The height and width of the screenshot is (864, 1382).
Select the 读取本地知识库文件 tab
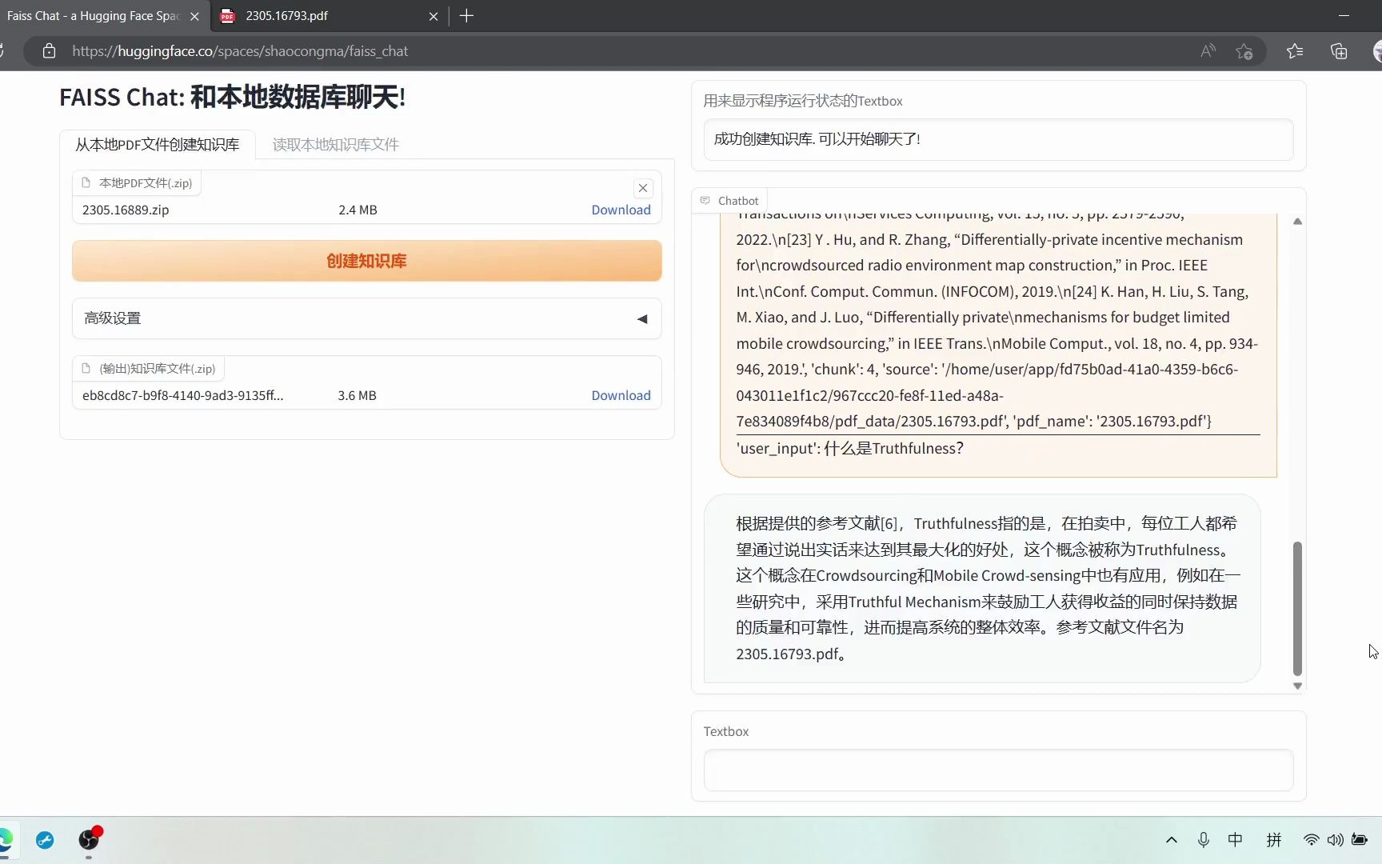click(336, 145)
